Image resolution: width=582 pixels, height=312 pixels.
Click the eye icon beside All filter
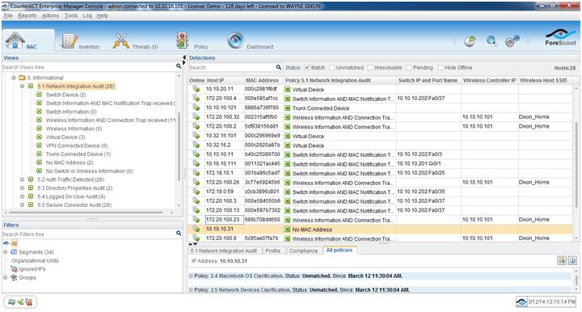point(6,243)
